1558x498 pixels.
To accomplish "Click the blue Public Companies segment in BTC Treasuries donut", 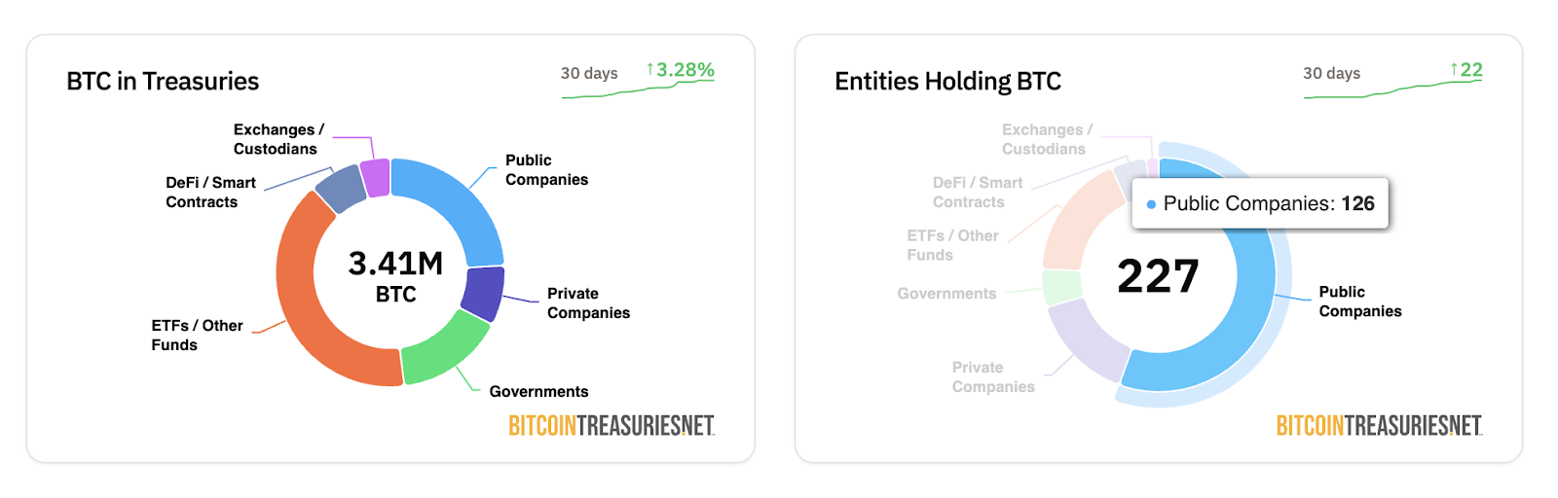I will pos(462,207).
